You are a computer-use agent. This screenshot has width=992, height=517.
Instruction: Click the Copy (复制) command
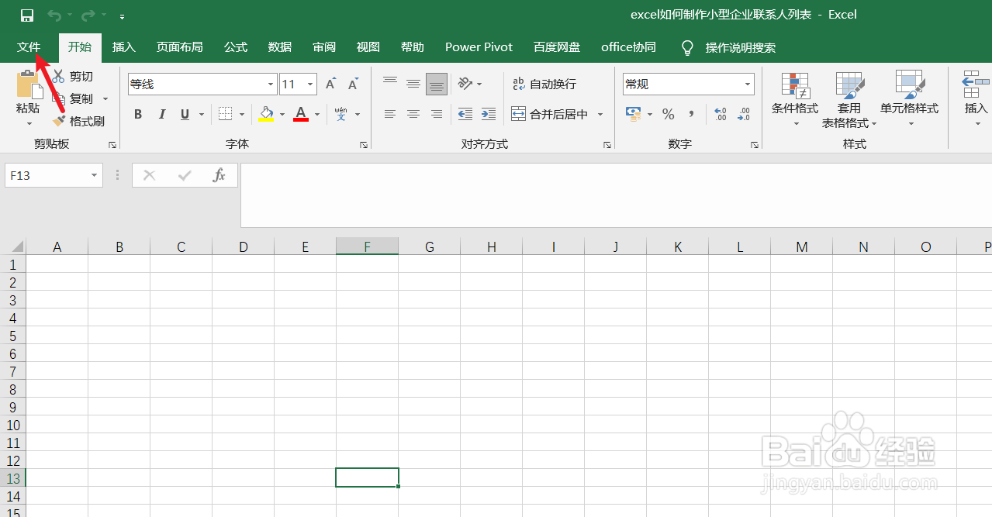[78, 98]
